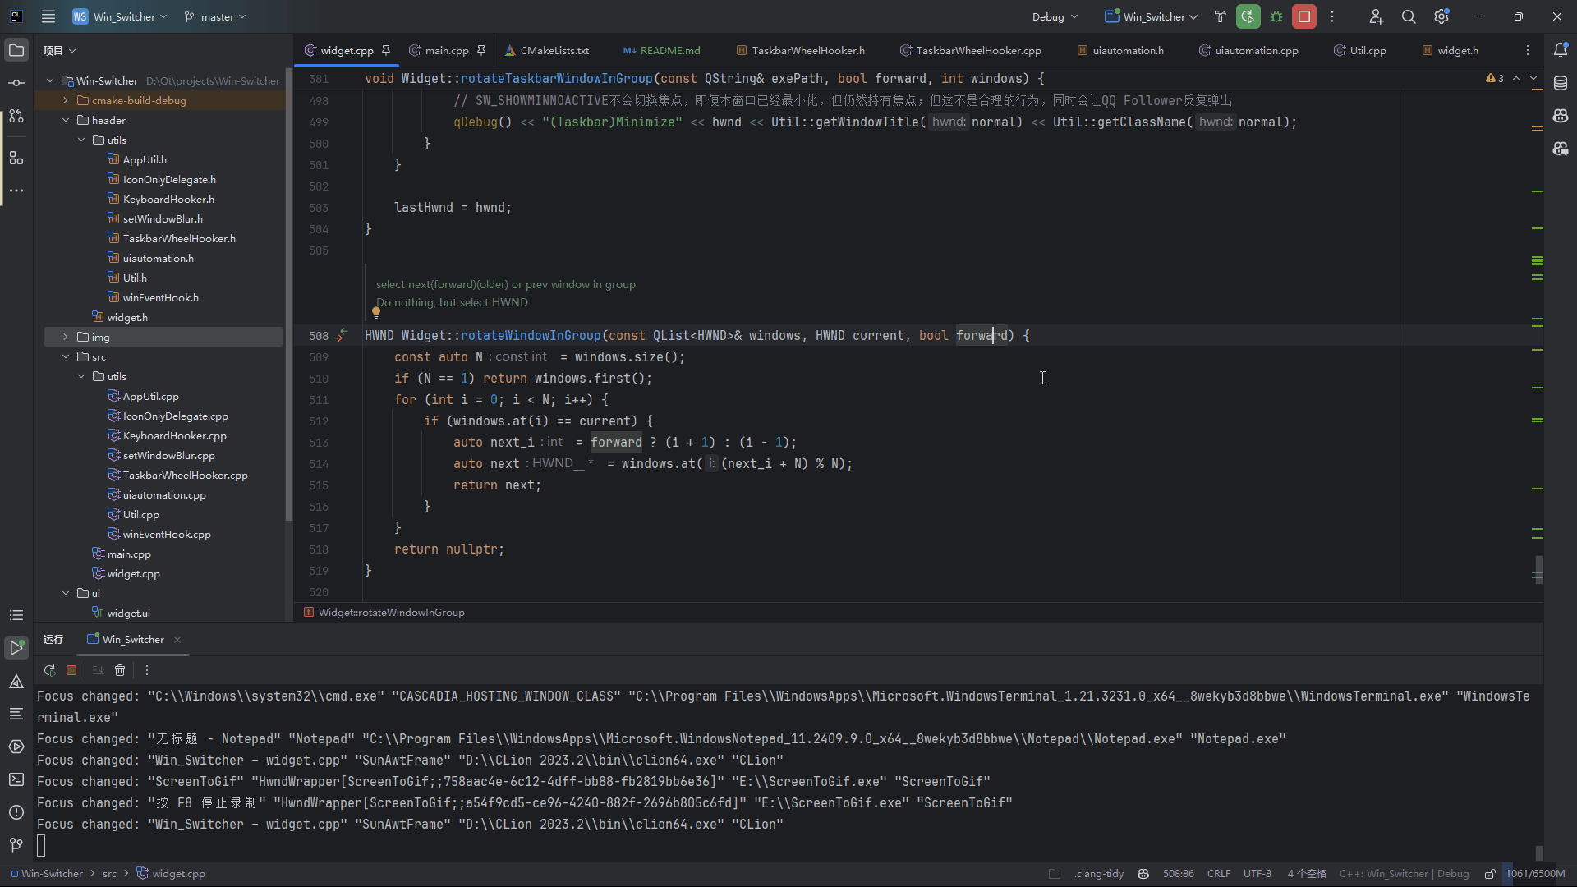This screenshot has width=1577, height=887.
Task: Collapse the header folder
Action: click(66, 120)
